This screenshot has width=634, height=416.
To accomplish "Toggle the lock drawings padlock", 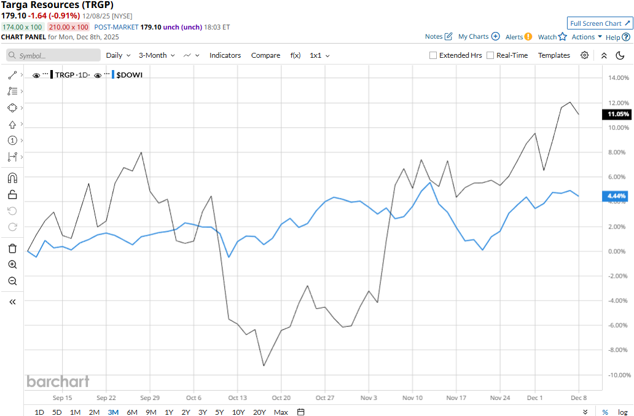I will (x=12, y=194).
